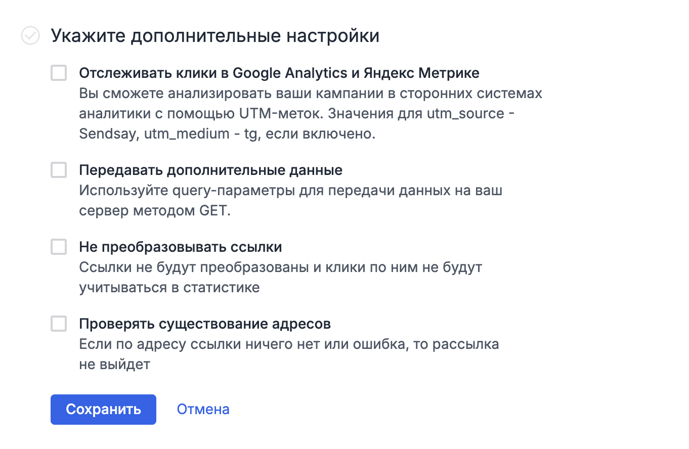The image size is (689, 449).
Task: Click the "Передавать дополнительные данные" label text
Action: tap(210, 170)
